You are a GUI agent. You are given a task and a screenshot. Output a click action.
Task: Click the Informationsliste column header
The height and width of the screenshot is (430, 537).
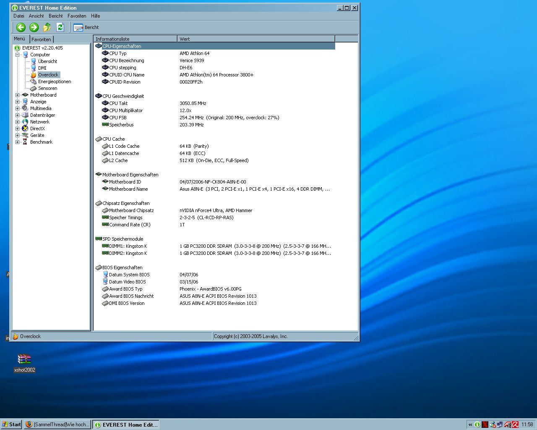[x=136, y=39]
